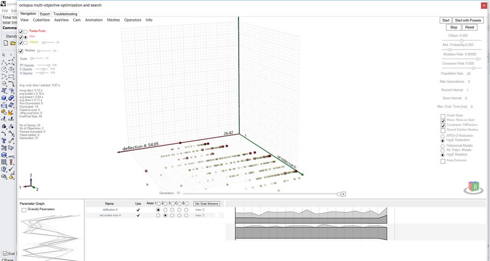Toggle Use checkmark for set nodes num 4
The image size is (490, 261).
click(138, 216)
